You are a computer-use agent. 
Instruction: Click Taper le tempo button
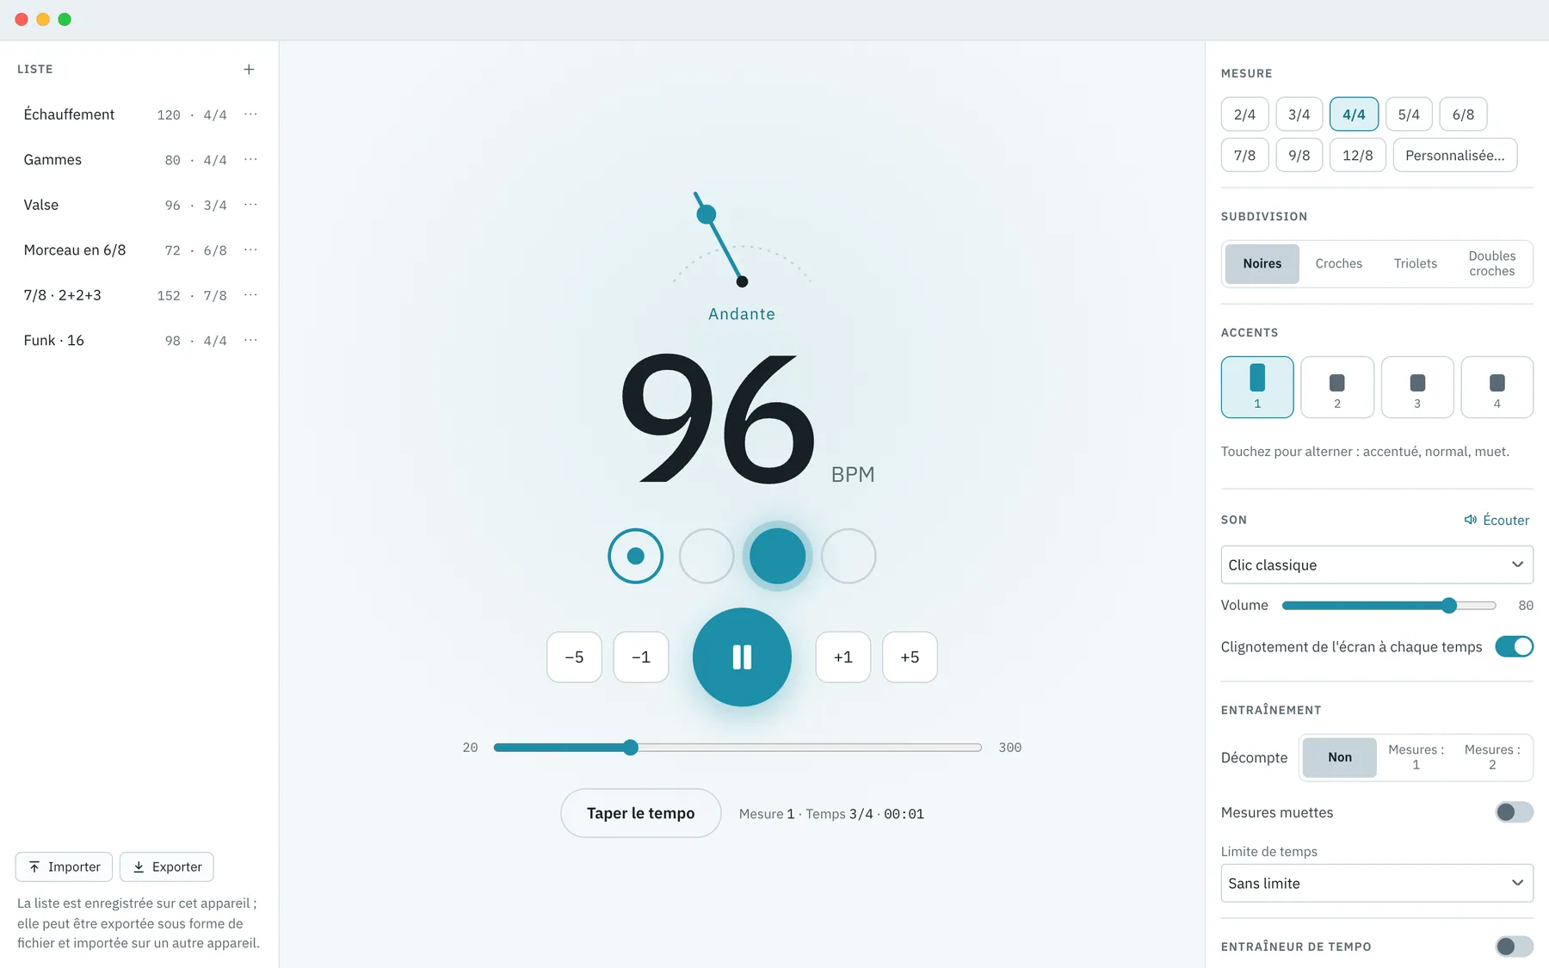[641, 813]
